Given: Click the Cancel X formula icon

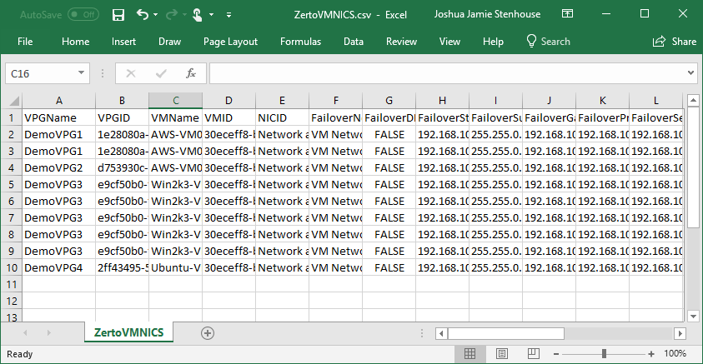Looking at the screenshot, I should [131, 73].
